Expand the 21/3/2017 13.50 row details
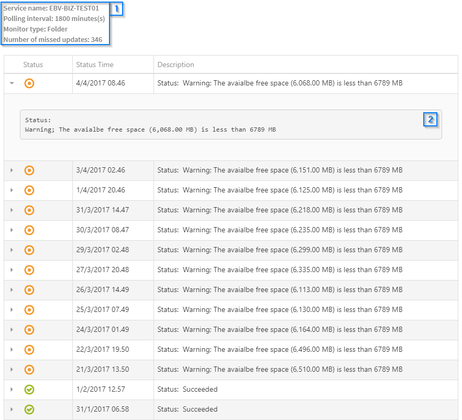The height and width of the screenshot is (420, 462). pos(12,370)
